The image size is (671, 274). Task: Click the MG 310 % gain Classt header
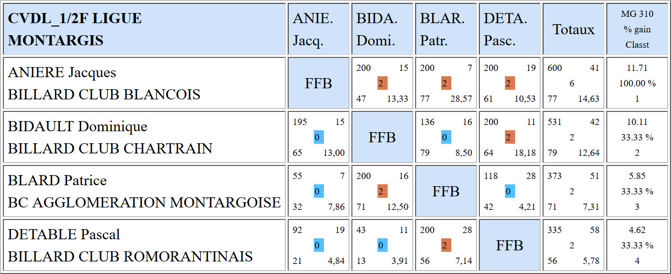(637, 29)
